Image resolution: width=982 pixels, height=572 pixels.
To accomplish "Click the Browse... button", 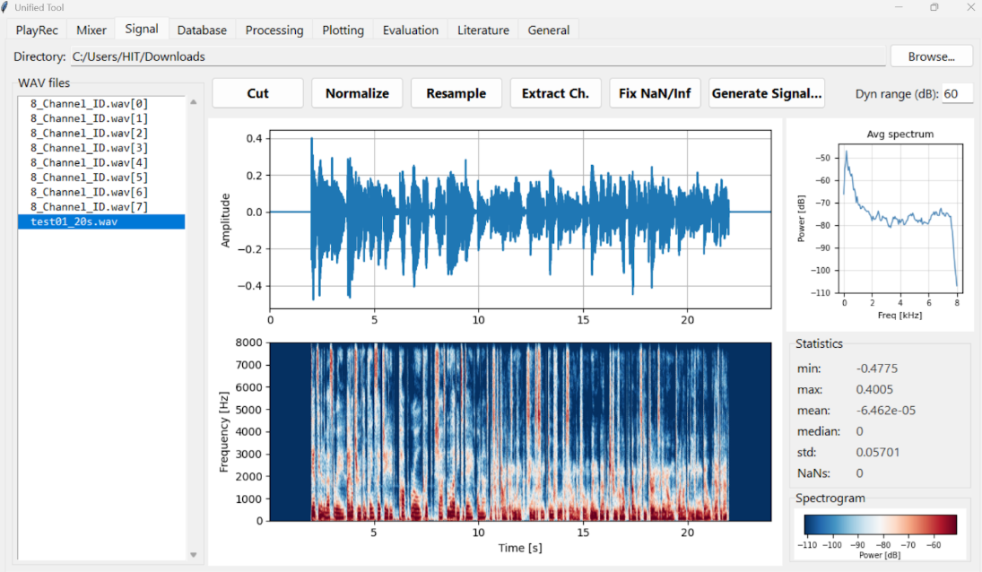I will pos(931,56).
